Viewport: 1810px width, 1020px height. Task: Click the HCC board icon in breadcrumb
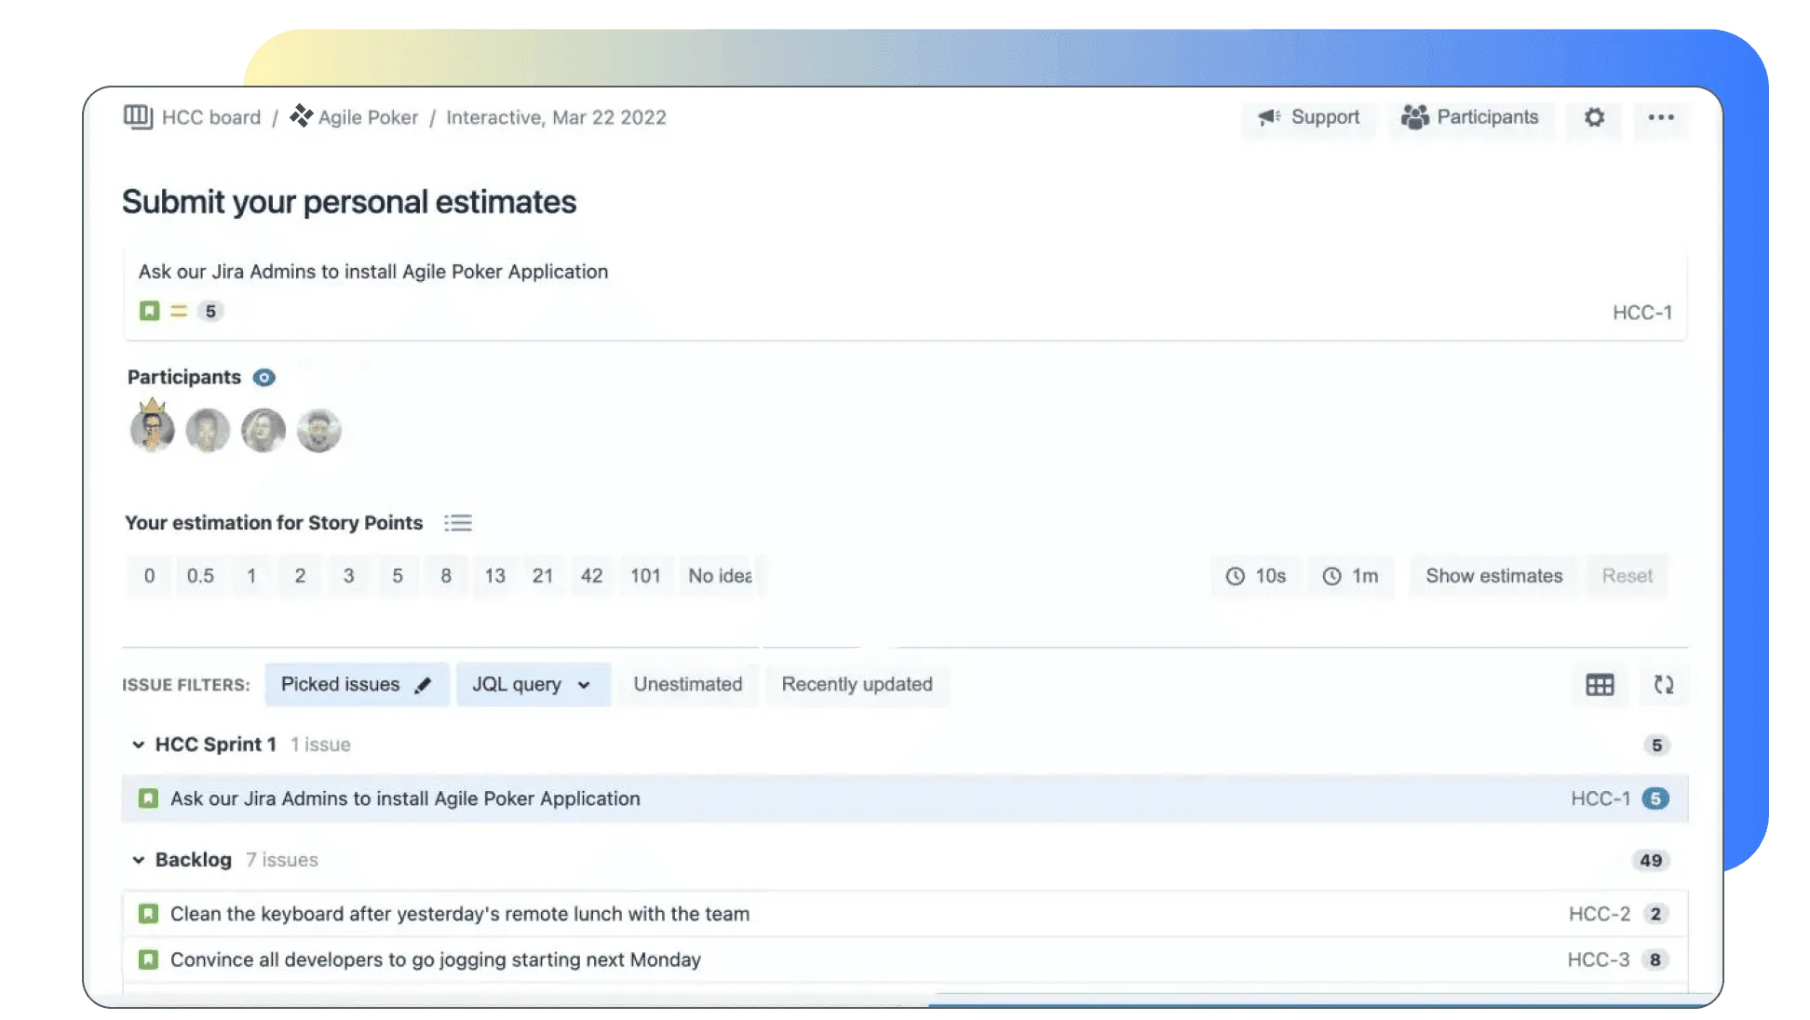click(138, 117)
